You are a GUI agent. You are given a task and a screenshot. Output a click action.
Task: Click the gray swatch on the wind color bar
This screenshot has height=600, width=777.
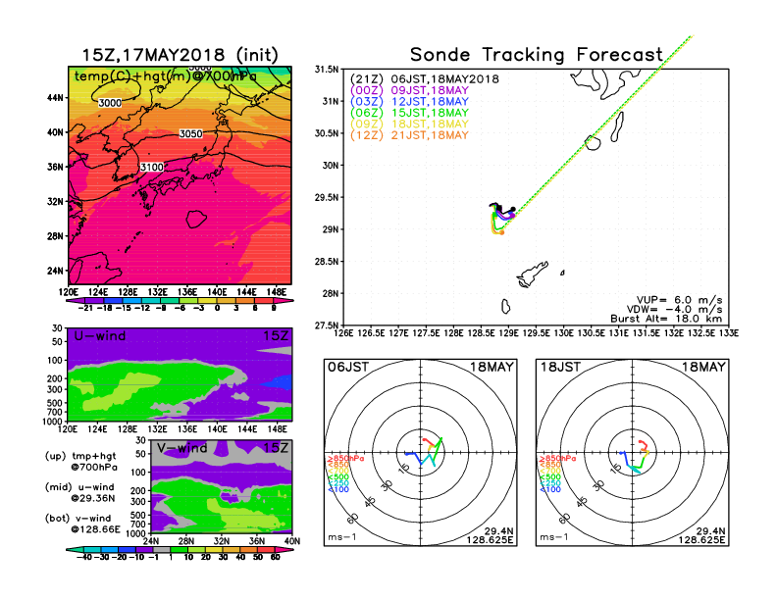click(162, 549)
